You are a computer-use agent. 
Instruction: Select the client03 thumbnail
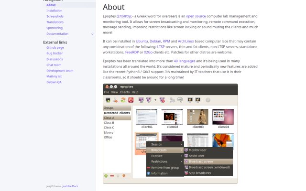[197, 117]
